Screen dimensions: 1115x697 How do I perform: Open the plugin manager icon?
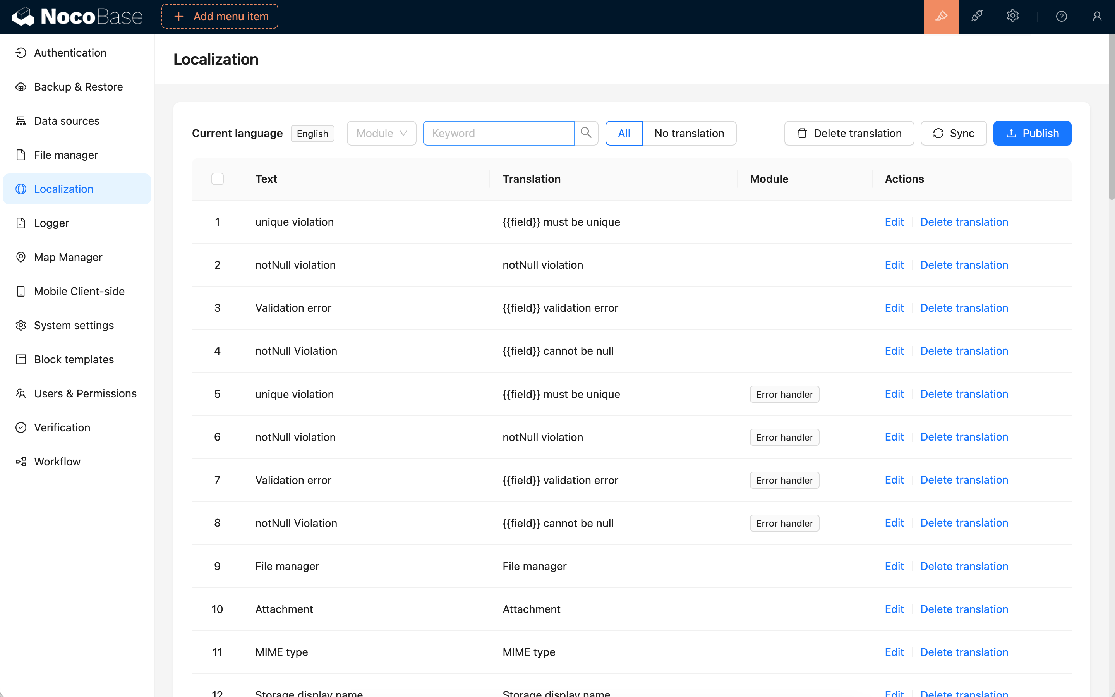tap(977, 17)
